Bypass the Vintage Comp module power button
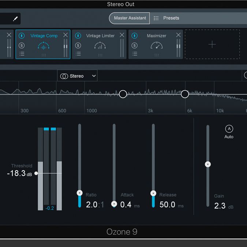 click(22, 35)
